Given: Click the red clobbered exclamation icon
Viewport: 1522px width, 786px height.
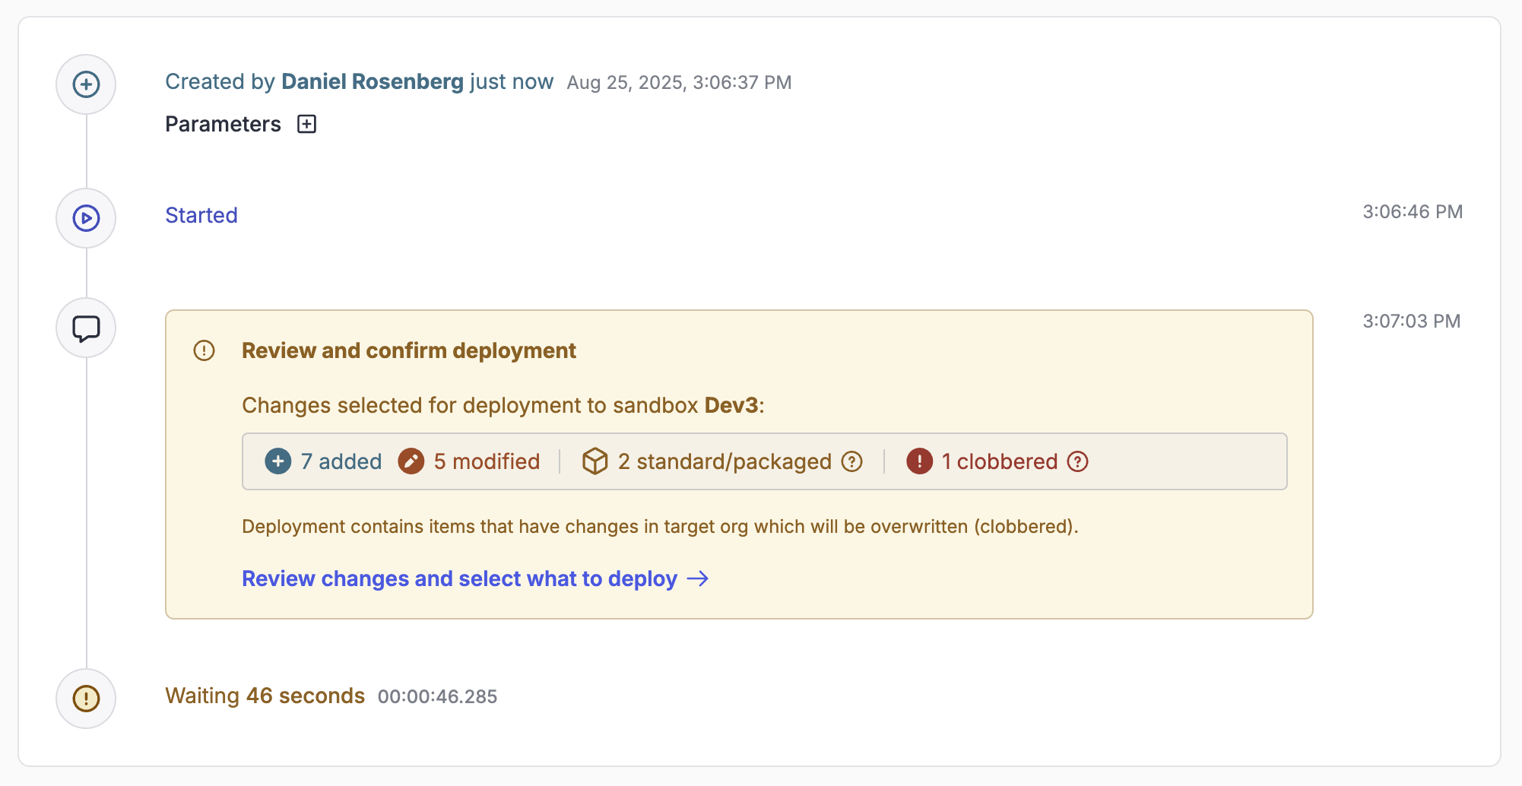Looking at the screenshot, I should 919,461.
